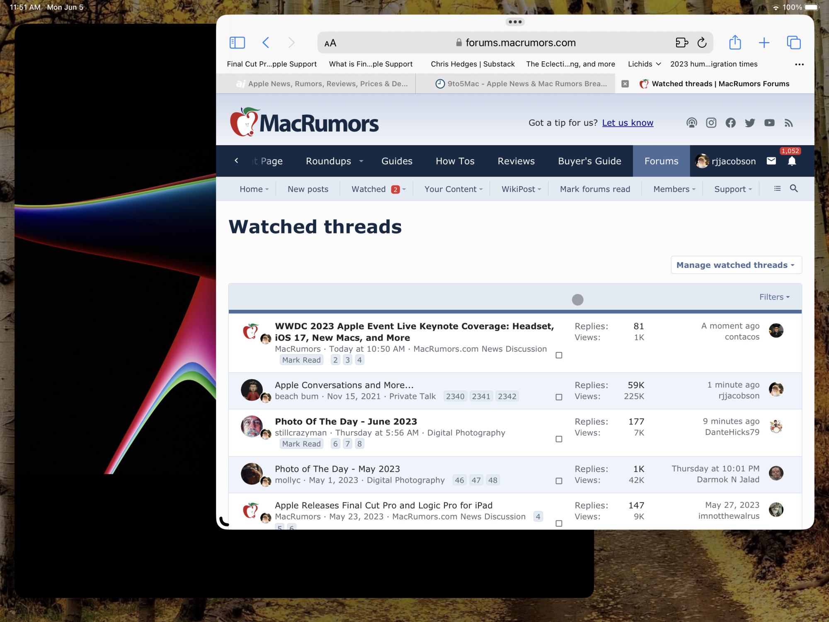Open extensions icon in address bar
The image size is (829, 622).
682,43
